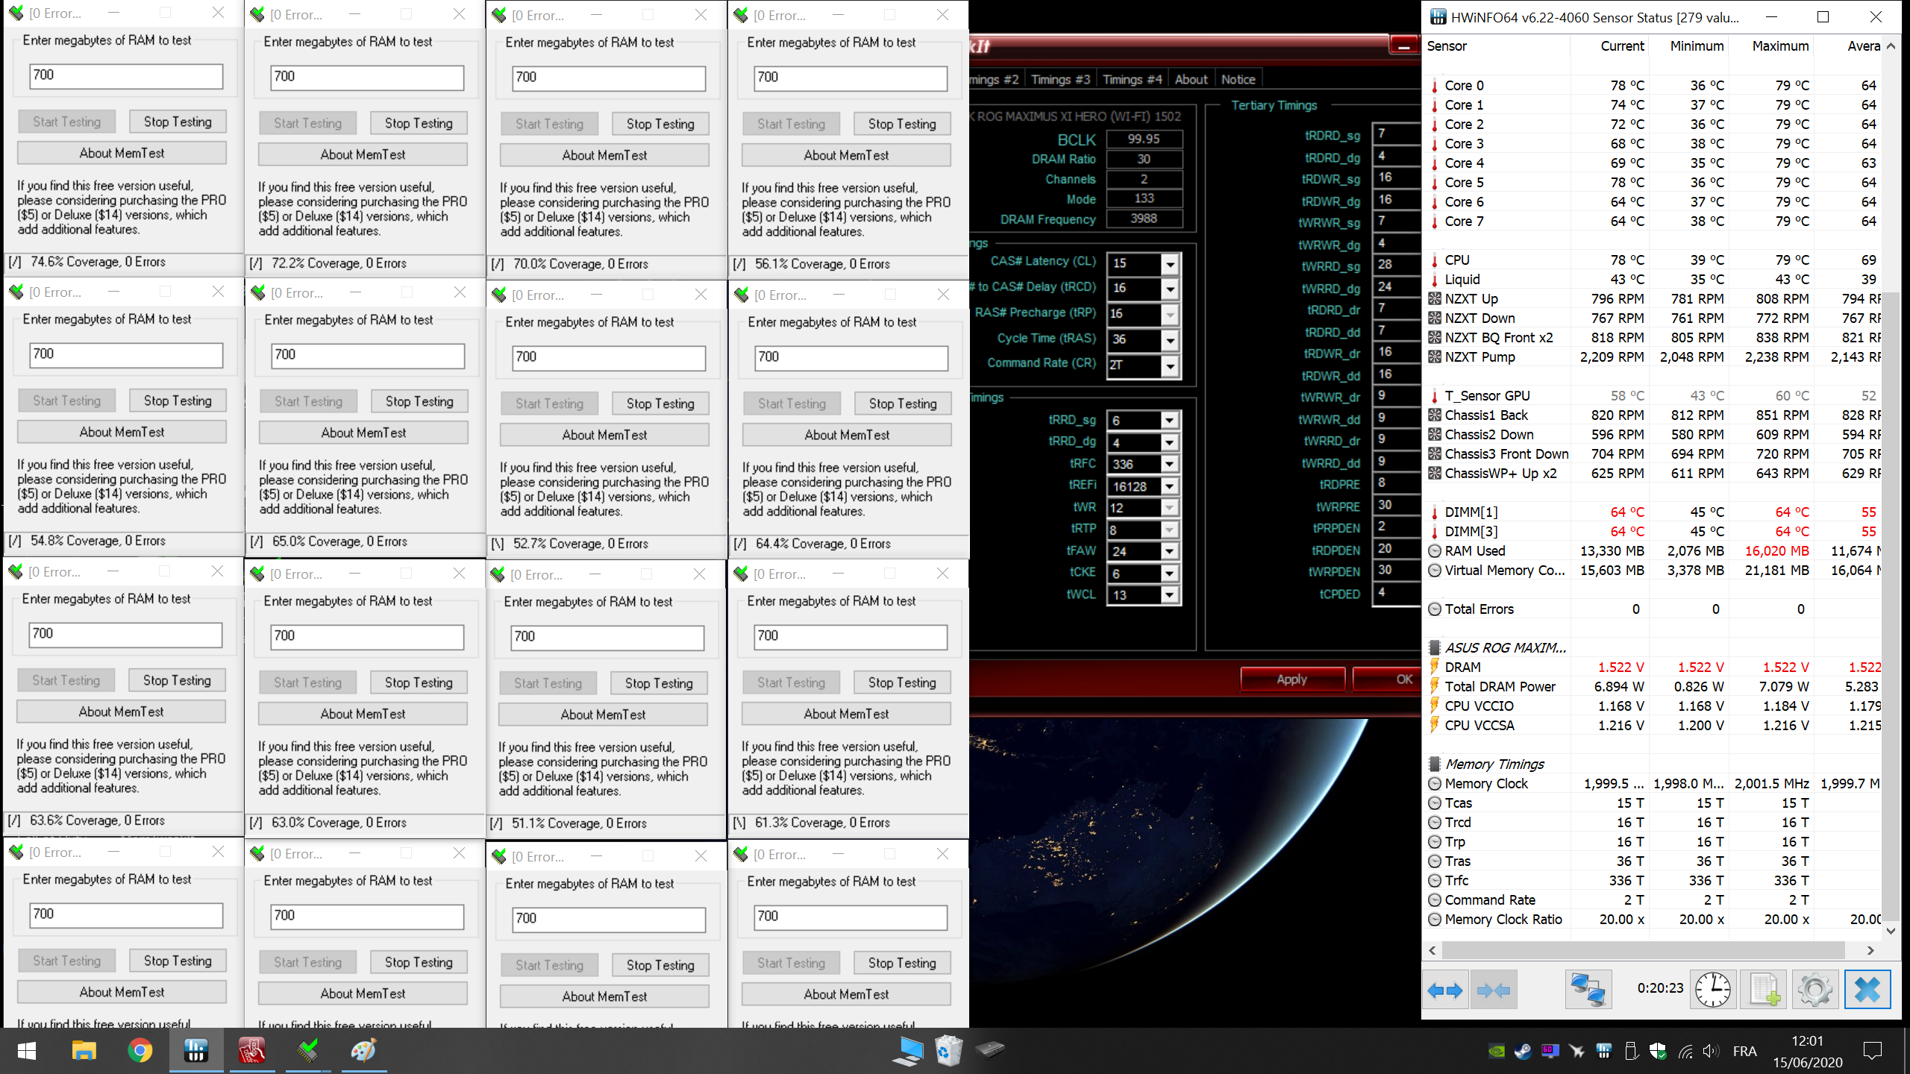Screen dimensions: 1910x1074
Task: Open File Explorer from the taskbar
Action: (x=84, y=1051)
